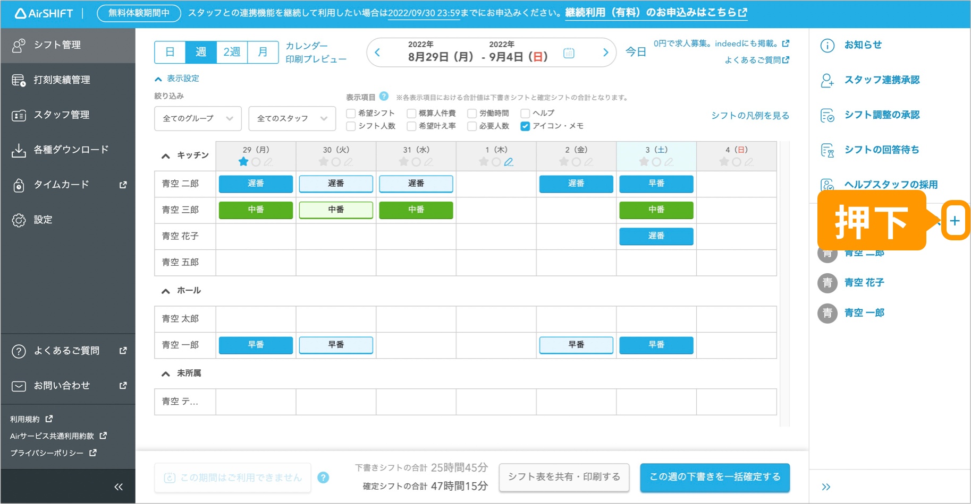Collapse the キッチン group section

tap(166, 155)
